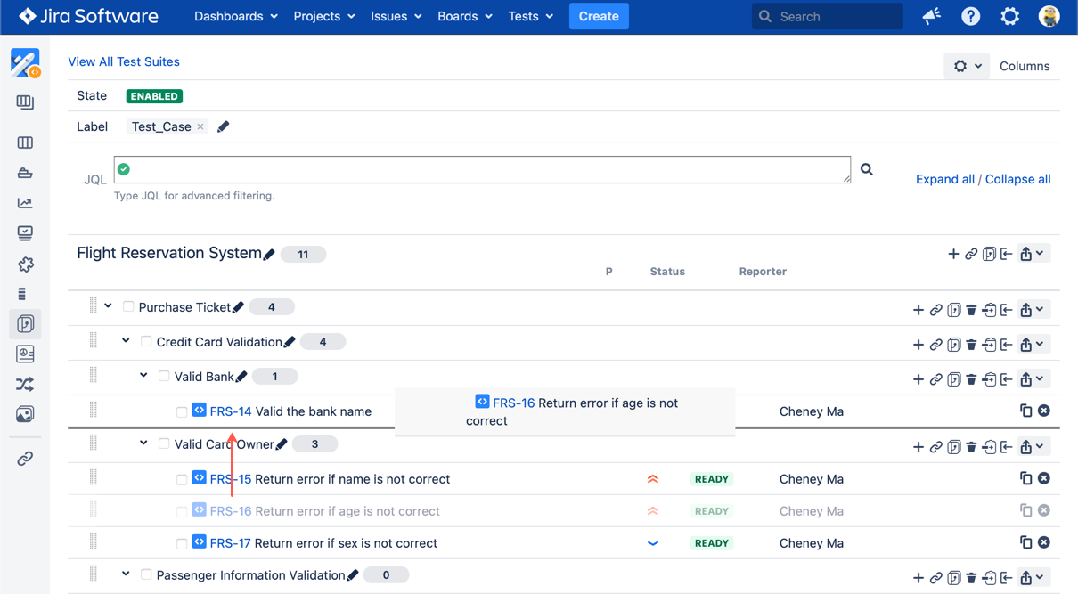Open the help question mark icon
The image size is (1078, 594).
click(x=970, y=16)
